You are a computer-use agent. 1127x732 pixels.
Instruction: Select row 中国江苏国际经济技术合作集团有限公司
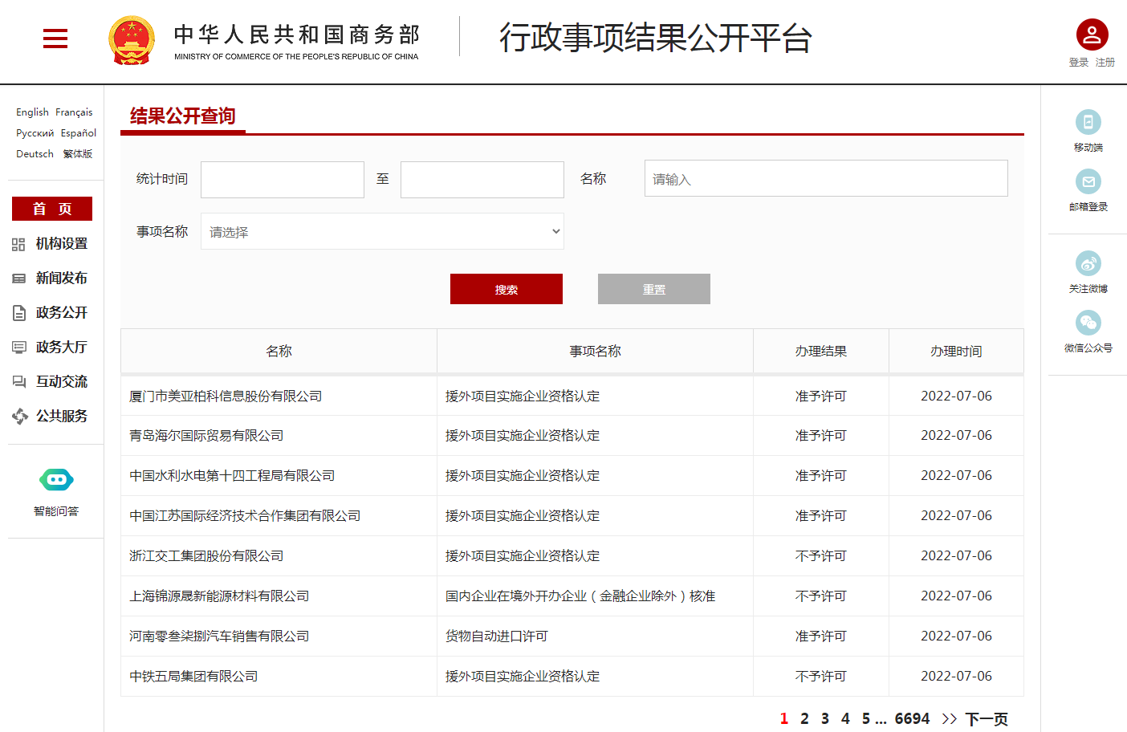click(572, 516)
